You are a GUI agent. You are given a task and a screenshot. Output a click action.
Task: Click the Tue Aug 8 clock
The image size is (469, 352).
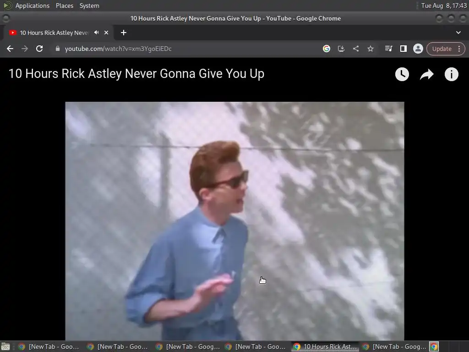click(444, 5)
